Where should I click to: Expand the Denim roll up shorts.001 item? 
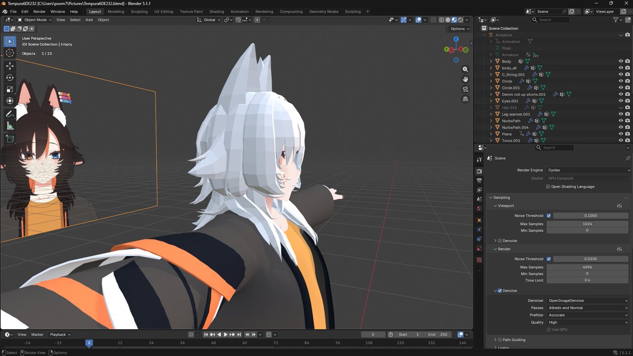[x=491, y=94]
